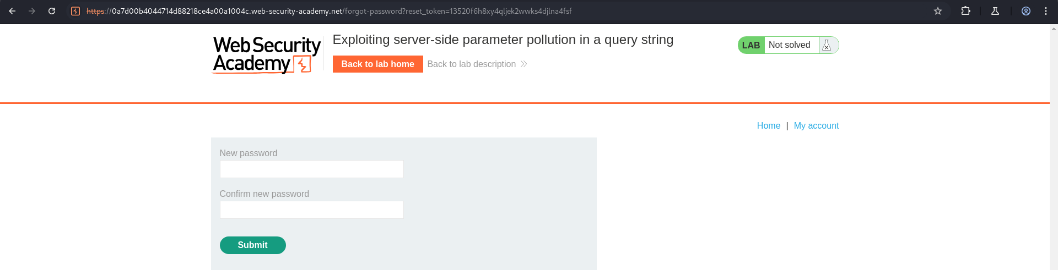Focus the New password field

[312, 169]
